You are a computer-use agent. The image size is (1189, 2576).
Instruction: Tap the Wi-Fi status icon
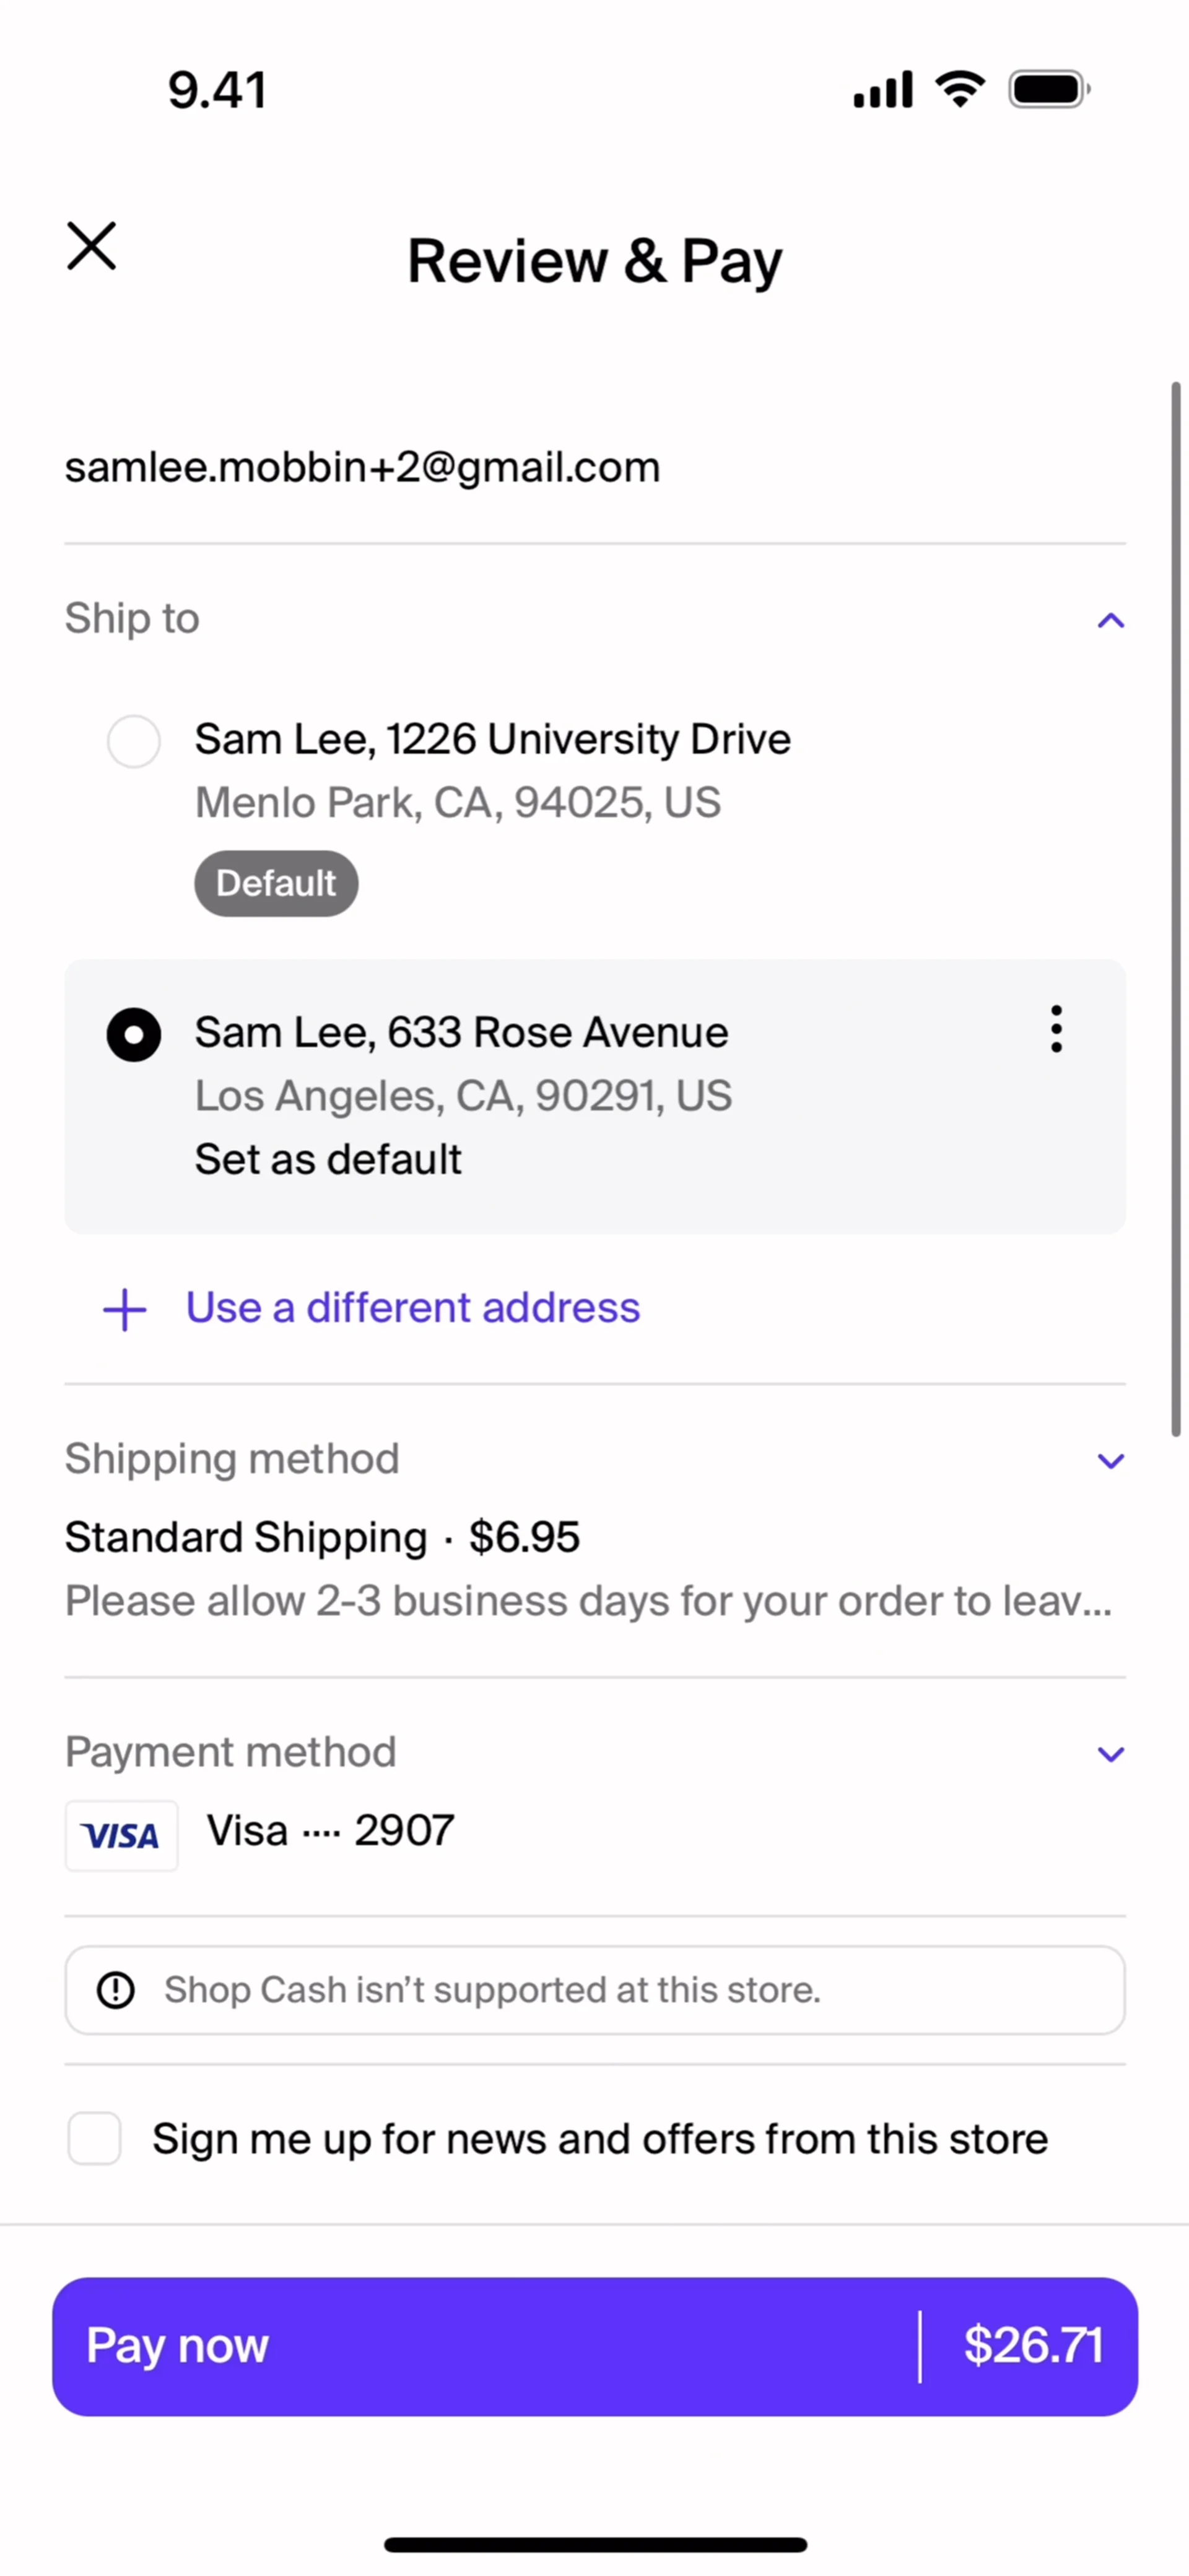[960, 90]
